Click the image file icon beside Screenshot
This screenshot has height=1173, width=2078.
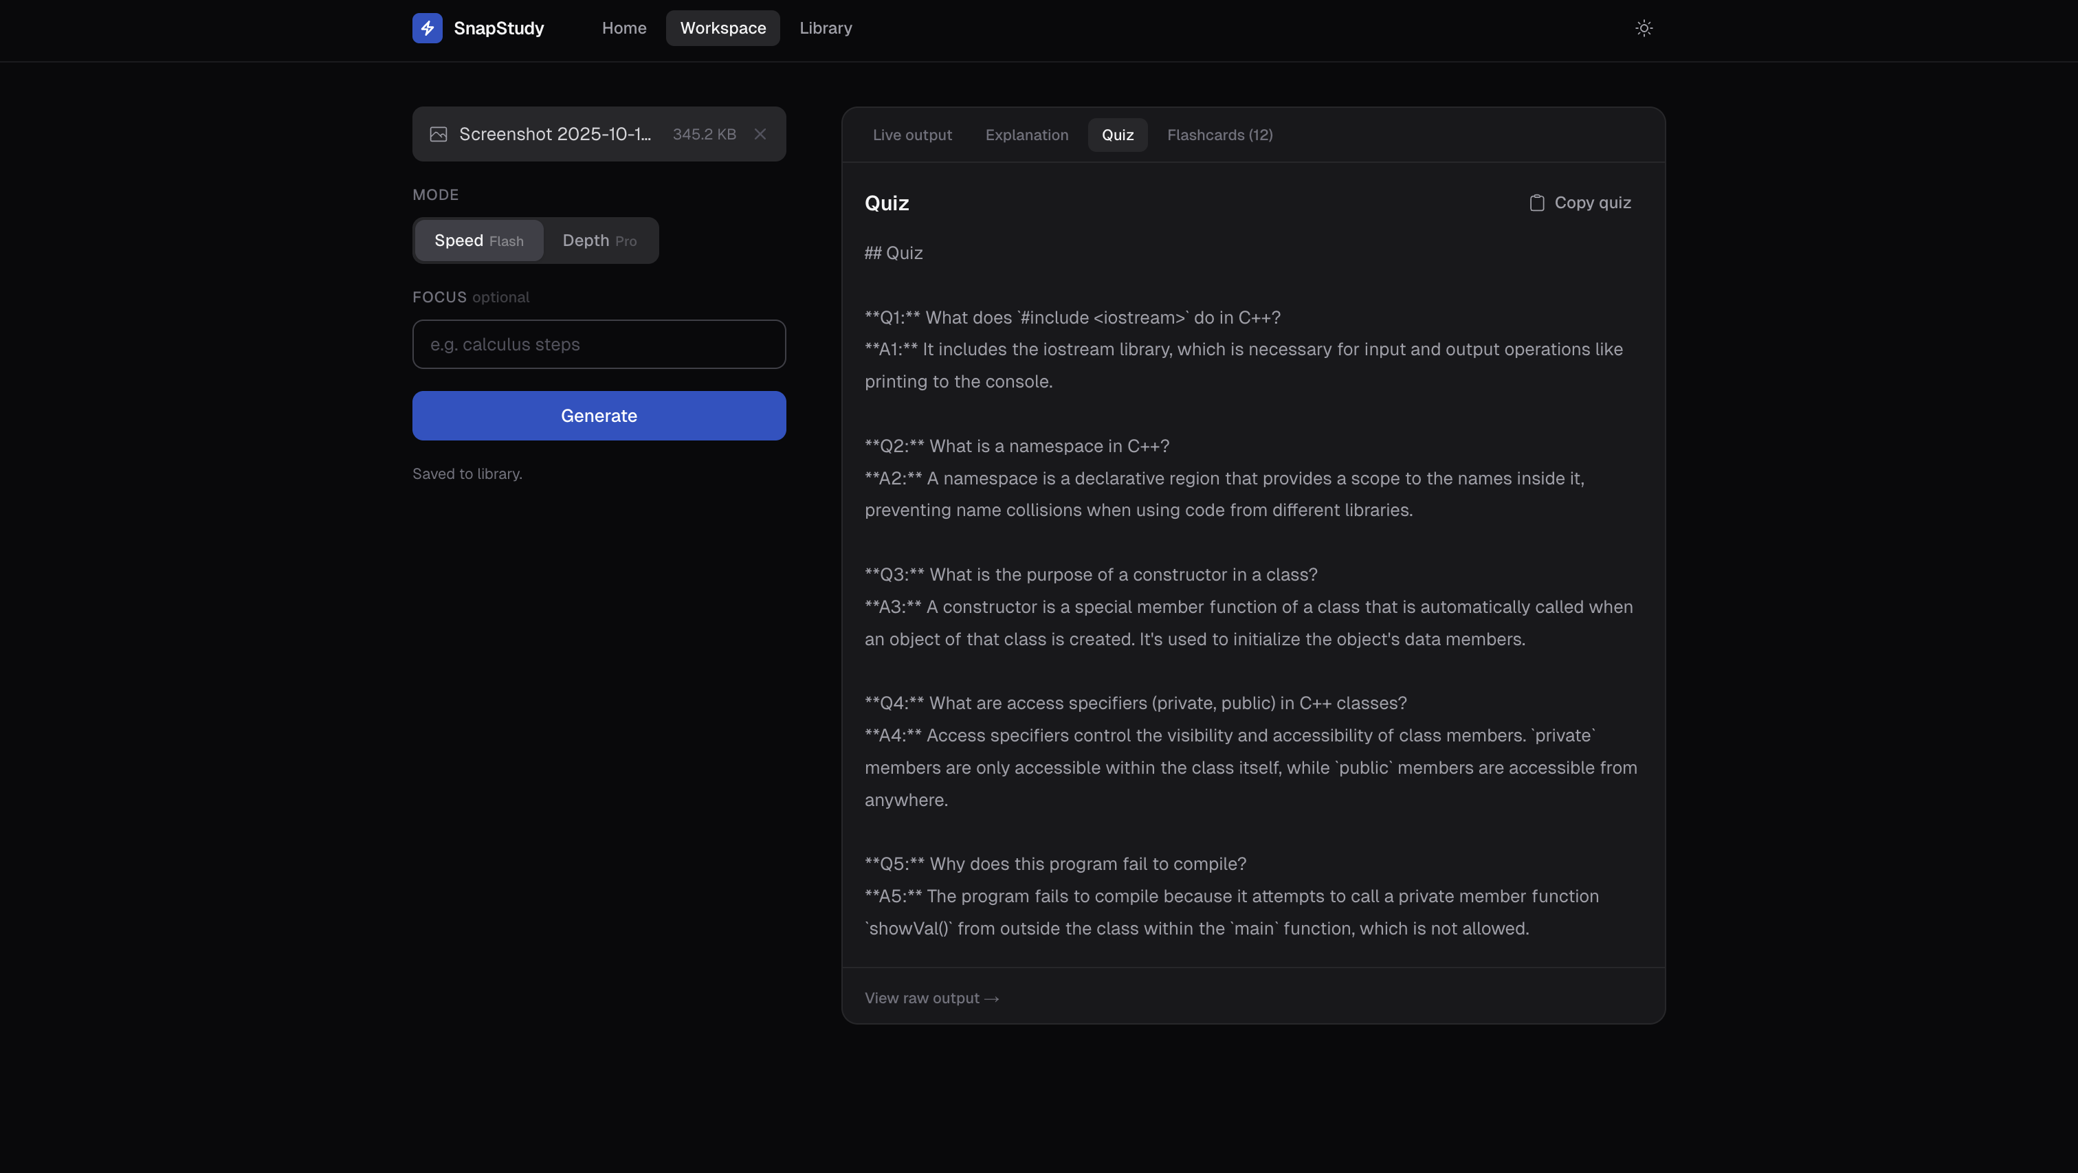click(438, 135)
